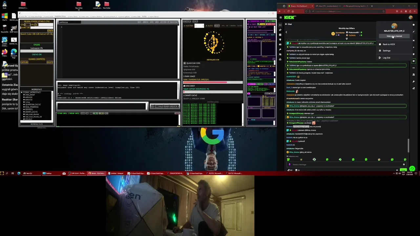The width and height of the screenshot is (420, 236).
Task: Select the Microsoft Edge desktop icon
Action: coord(13,53)
